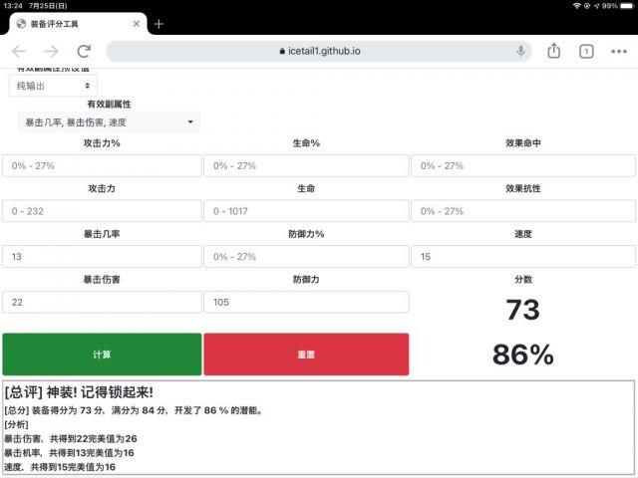This screenshot has height=478, width=638.
Task: Click the green 计算 button
Action: click(102, 355)
